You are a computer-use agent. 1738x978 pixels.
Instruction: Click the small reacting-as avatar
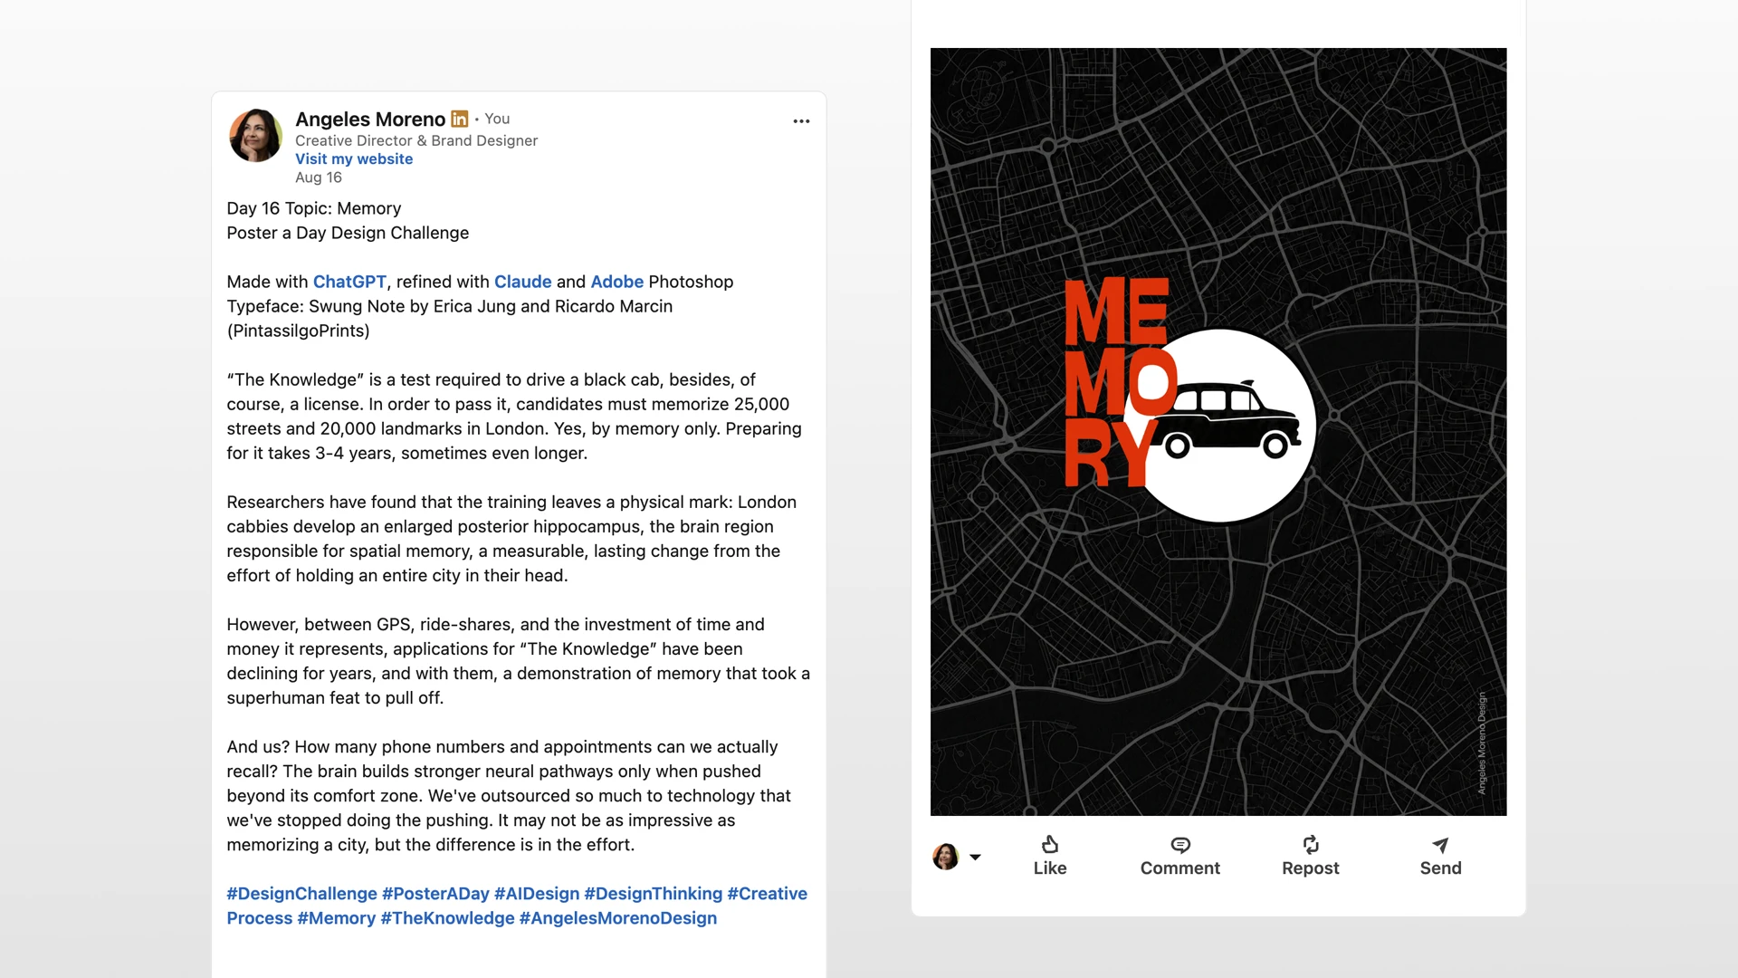[946, 856]
